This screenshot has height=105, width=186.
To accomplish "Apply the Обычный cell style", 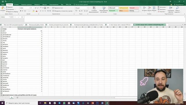I will pyautogui.click(x=114, y=8).
